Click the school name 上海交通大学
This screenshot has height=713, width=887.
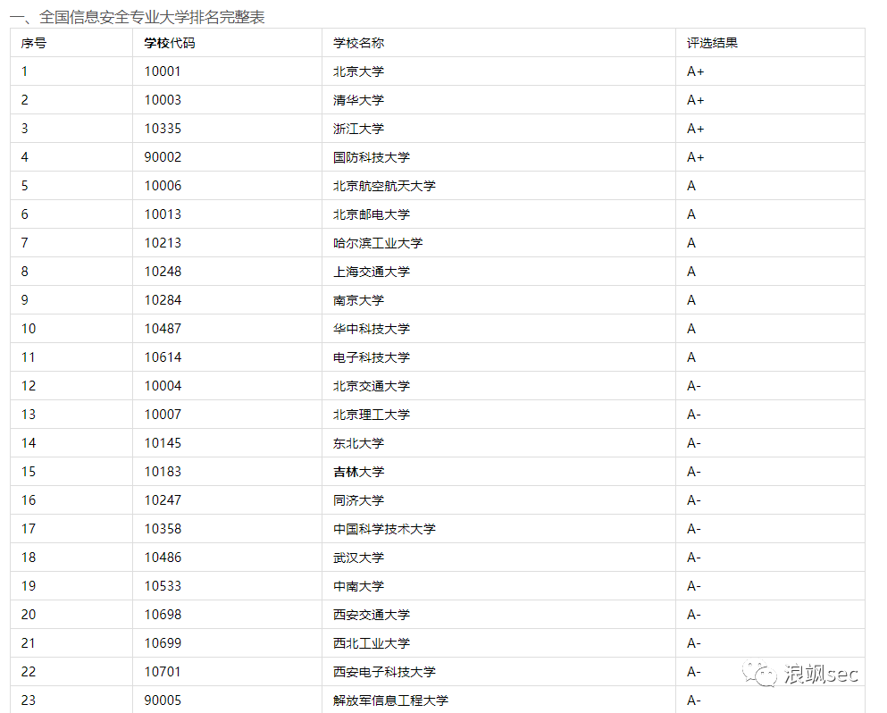pyautogui.click(x=372, y=272)
